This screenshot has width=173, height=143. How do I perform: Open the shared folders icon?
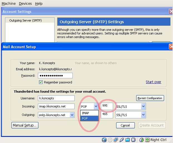pyautogui.click(x=127, y=140)
